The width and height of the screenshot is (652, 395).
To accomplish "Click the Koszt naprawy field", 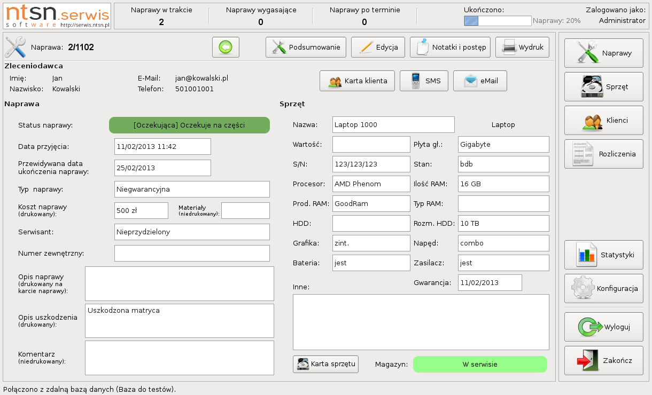I will point(141,210).
